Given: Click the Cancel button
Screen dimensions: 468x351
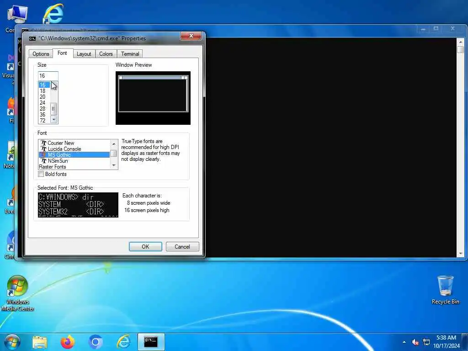Looking at the screenshot, I should coord(182,246).
